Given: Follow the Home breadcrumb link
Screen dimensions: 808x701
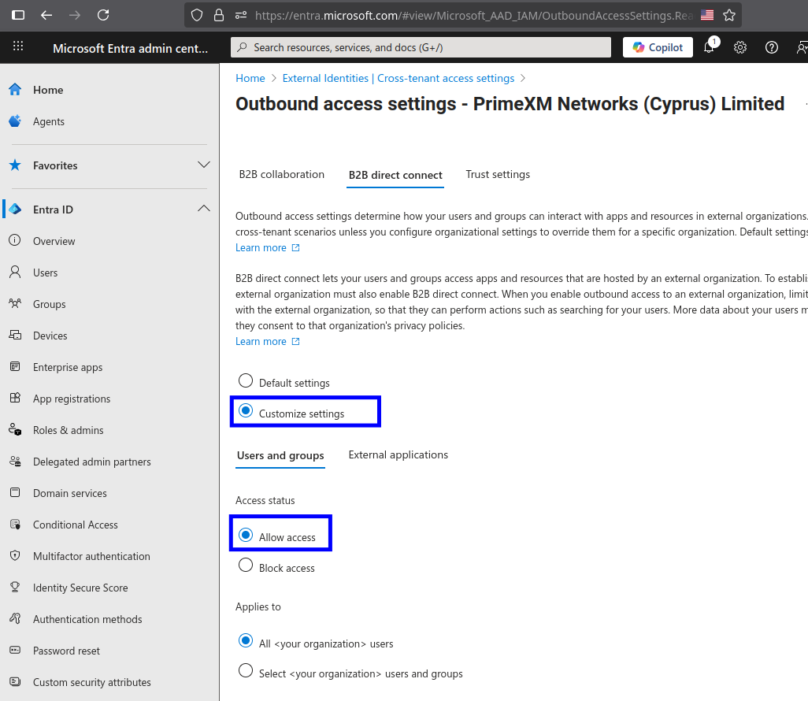Looking at the screenshot, I should [250, 78].
